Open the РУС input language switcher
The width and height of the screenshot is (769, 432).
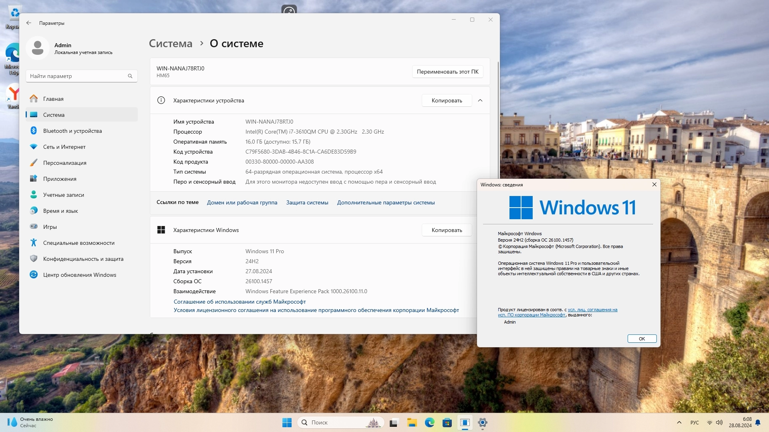pos(695,422)
